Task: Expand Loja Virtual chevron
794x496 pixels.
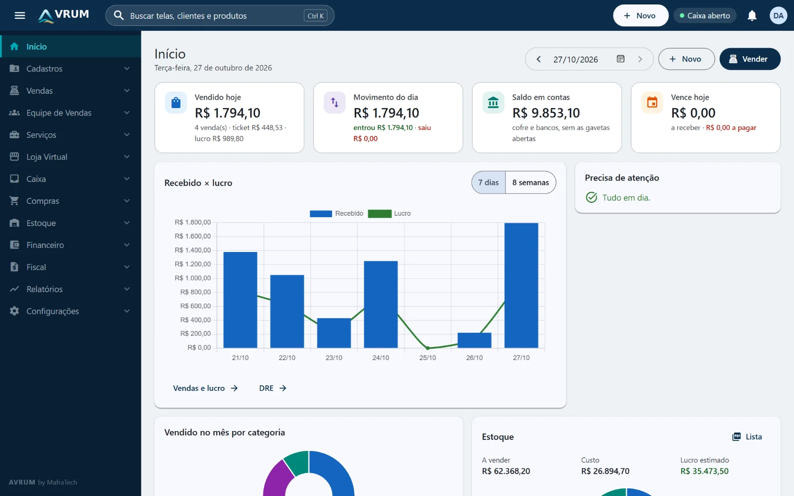Action: coord(127,157)
